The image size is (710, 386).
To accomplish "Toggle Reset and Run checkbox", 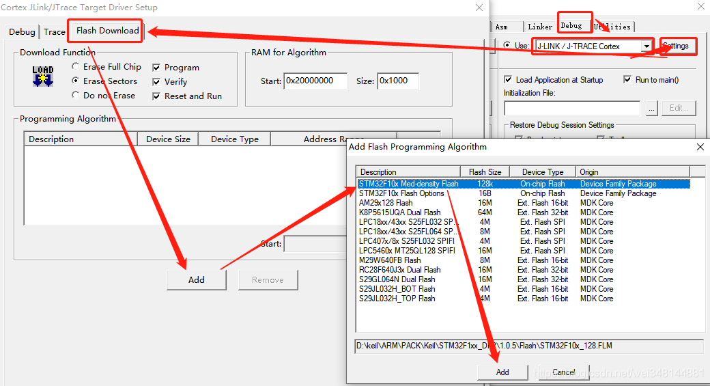I will tap(156, 96).
